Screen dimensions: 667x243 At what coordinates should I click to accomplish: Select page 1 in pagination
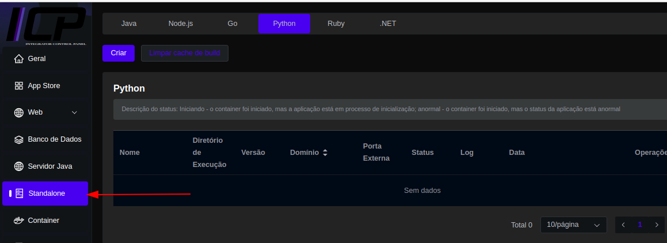click(639, 225)
